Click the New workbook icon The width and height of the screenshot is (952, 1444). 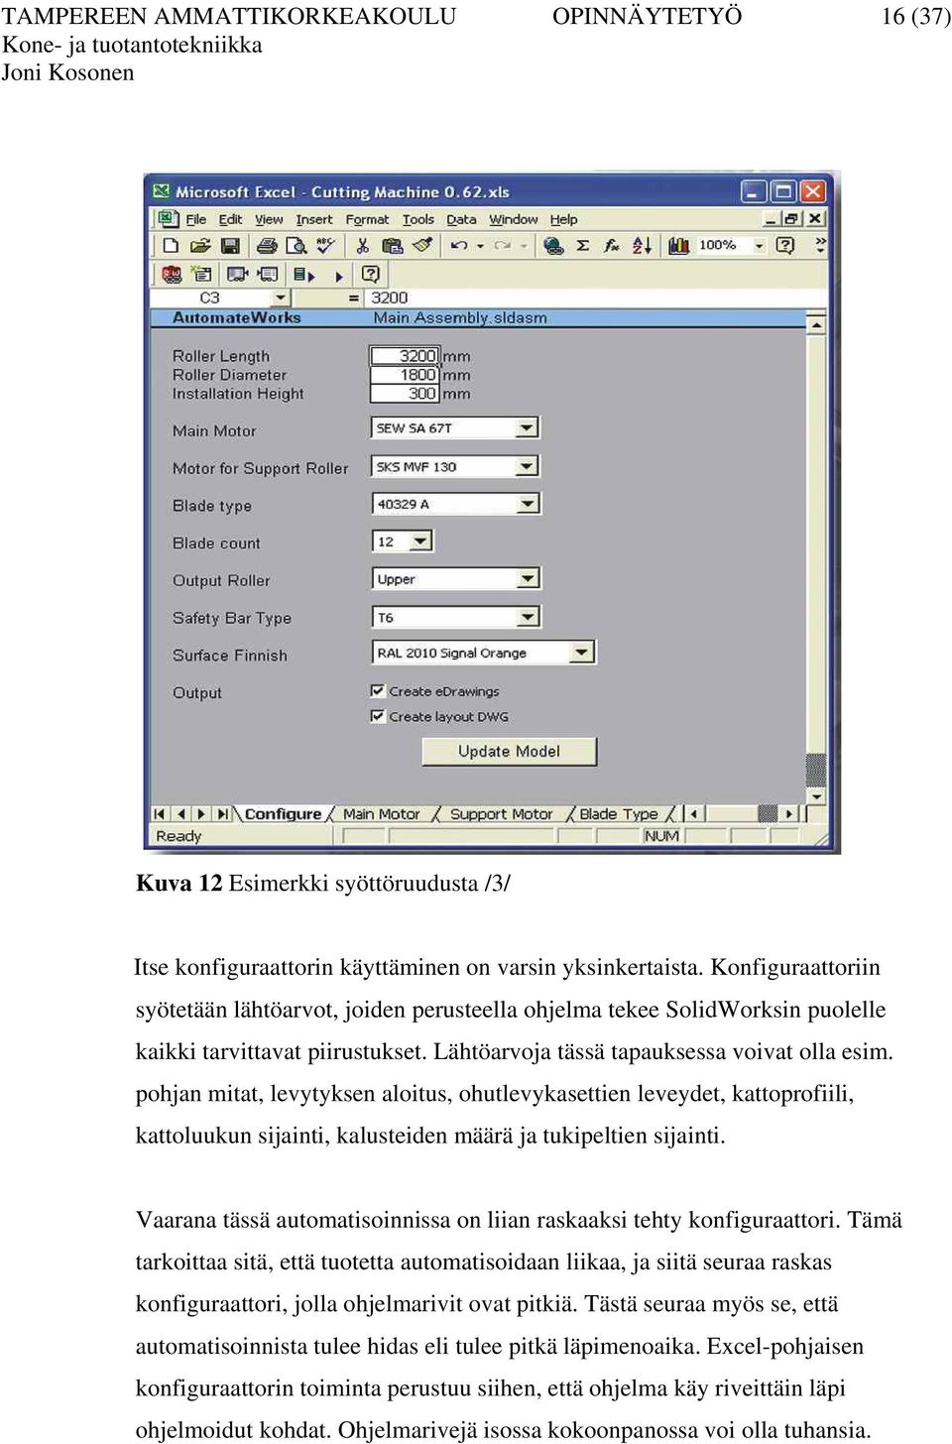coord(171,246)
